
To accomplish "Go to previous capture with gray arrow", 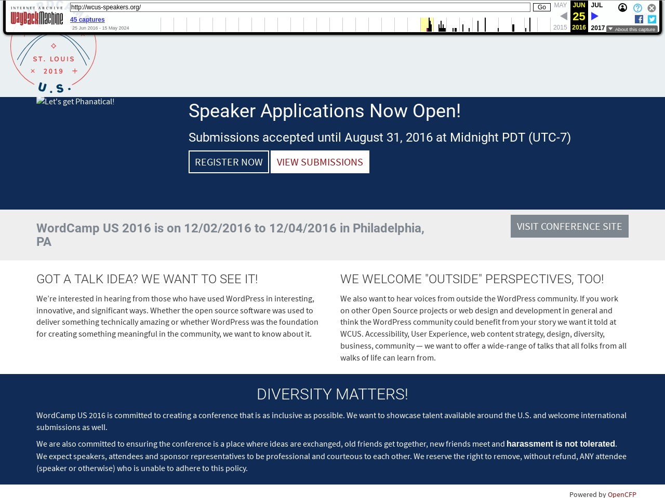I will click(x=564, y=16).
